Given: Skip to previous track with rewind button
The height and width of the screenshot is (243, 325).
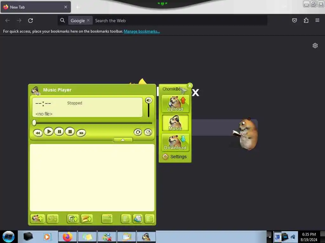Looking at the screenshot, I should (x=38, y=133).
